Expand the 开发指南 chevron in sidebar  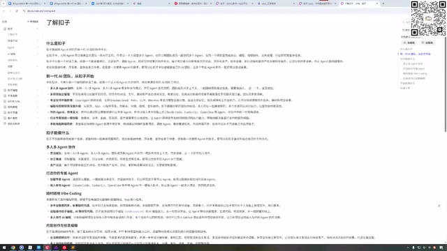click(37, 96)
